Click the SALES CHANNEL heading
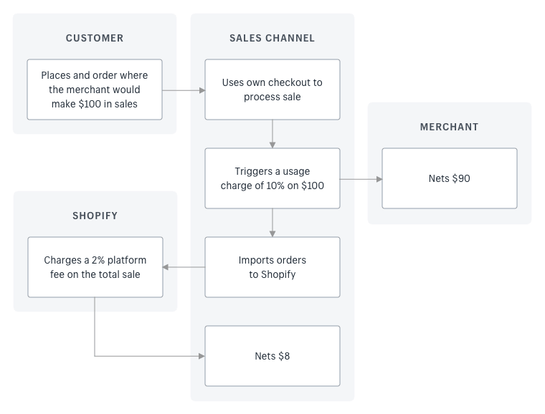 pos(272,38)
